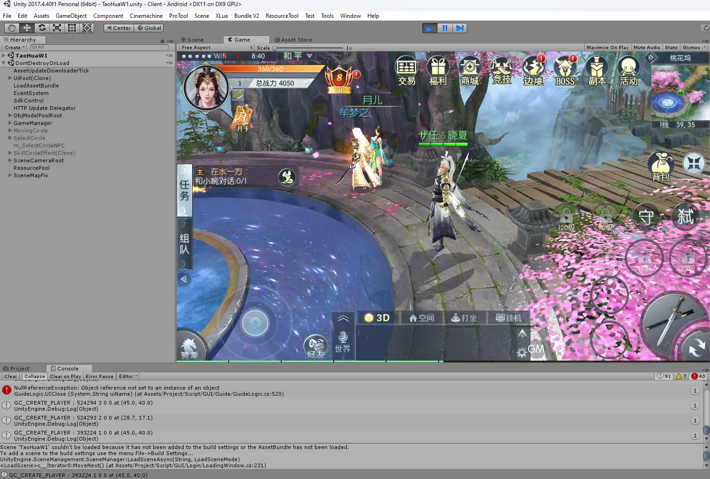The height and width of the screenshot is (479, 710).
Task: Toggle console warning message filter
Action: click(681, 376)
